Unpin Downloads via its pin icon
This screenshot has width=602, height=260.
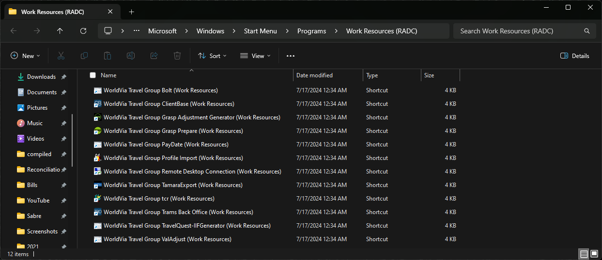tap(64, 77)
